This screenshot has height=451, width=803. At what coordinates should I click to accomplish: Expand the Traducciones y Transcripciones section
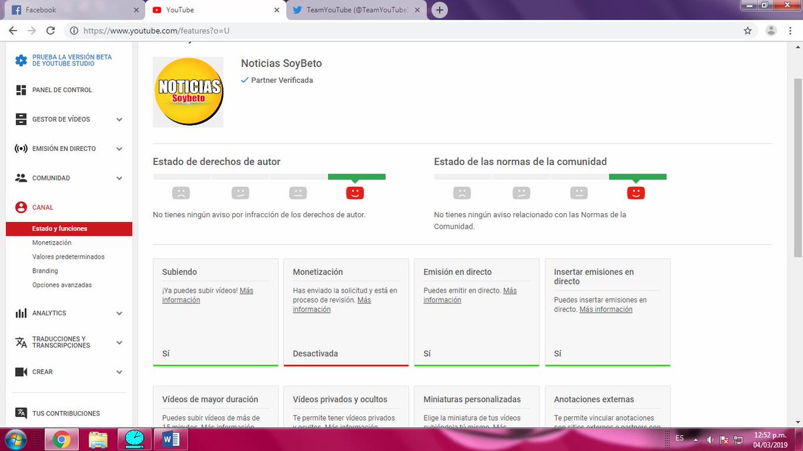coord(119,343)
